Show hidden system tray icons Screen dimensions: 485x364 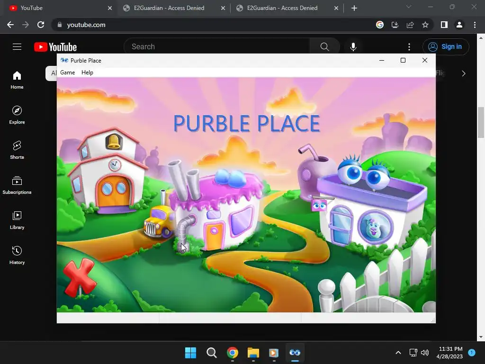coord(398,353)
